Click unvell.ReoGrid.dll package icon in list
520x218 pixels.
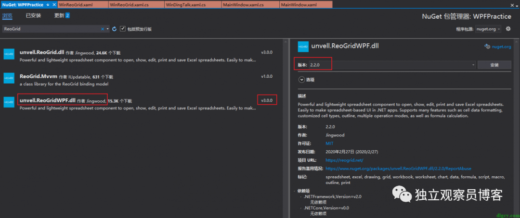[9, 54]
